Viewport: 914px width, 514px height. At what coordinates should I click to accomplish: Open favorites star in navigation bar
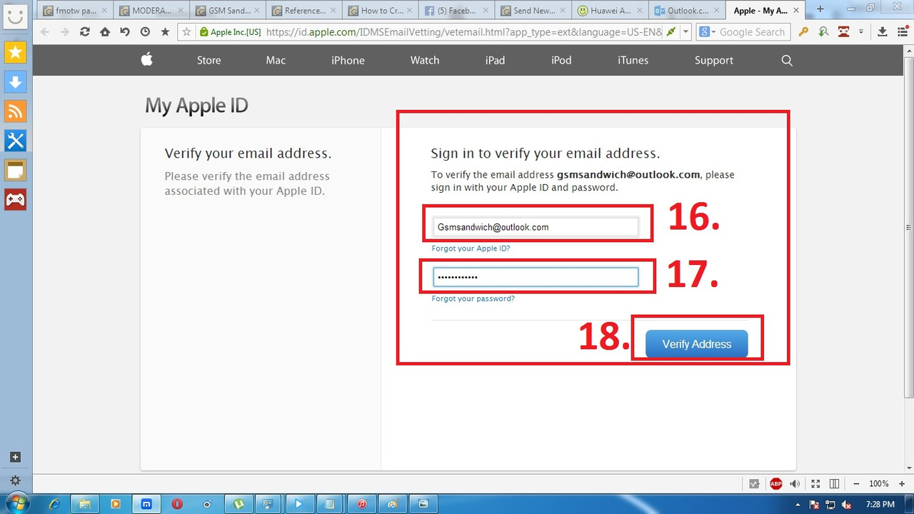(x=165, y=32)
